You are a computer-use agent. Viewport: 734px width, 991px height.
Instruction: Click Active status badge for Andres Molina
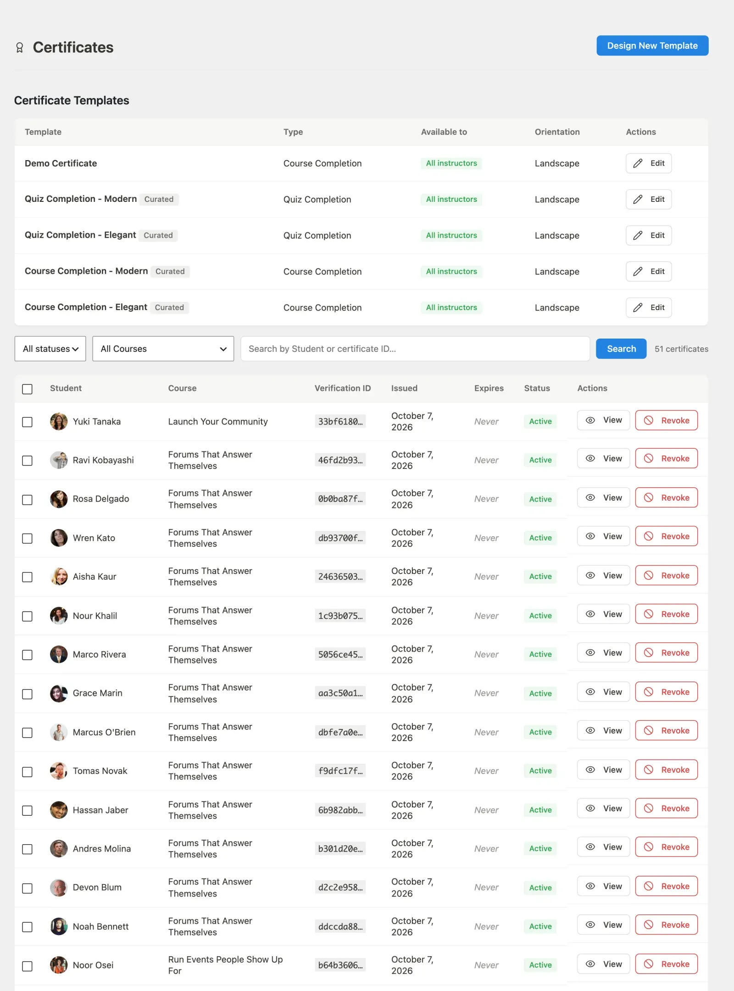pos(540,849)
